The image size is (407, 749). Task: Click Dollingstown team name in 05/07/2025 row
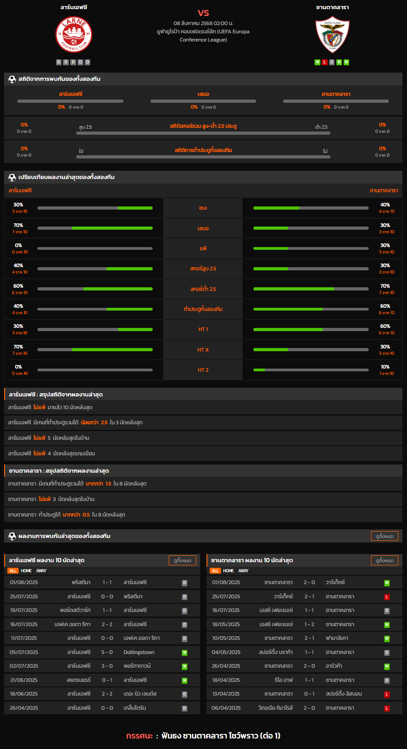pyautogui.click(x=139, y=652)
